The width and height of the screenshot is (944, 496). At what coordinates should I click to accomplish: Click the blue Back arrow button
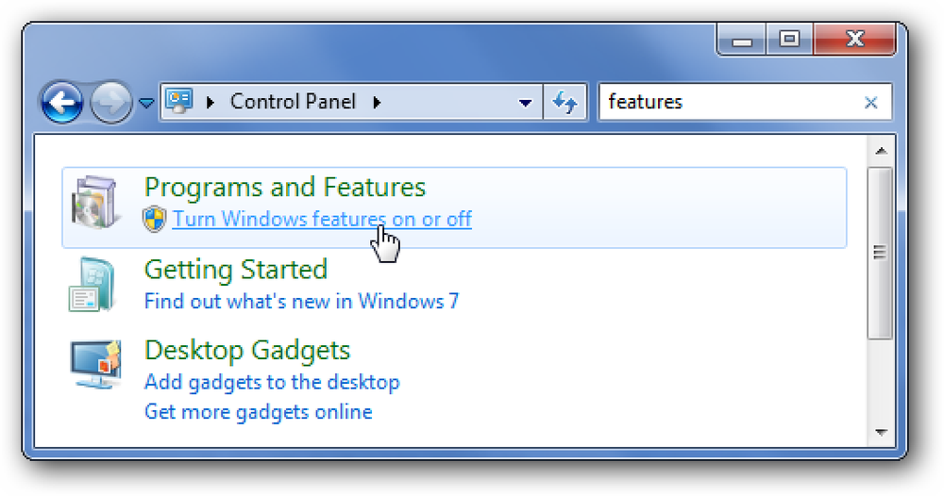tap(62, 102)
